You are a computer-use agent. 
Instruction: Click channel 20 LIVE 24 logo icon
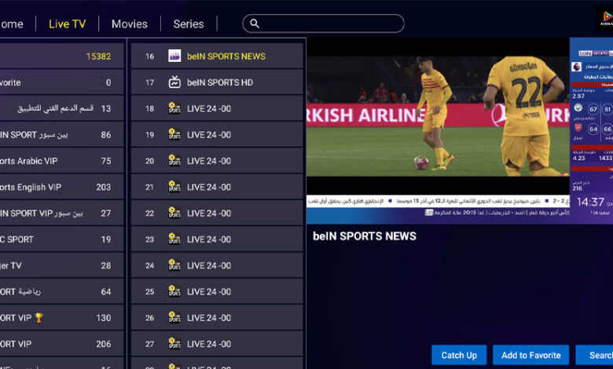pyautogui.click(x=174, y=161)
